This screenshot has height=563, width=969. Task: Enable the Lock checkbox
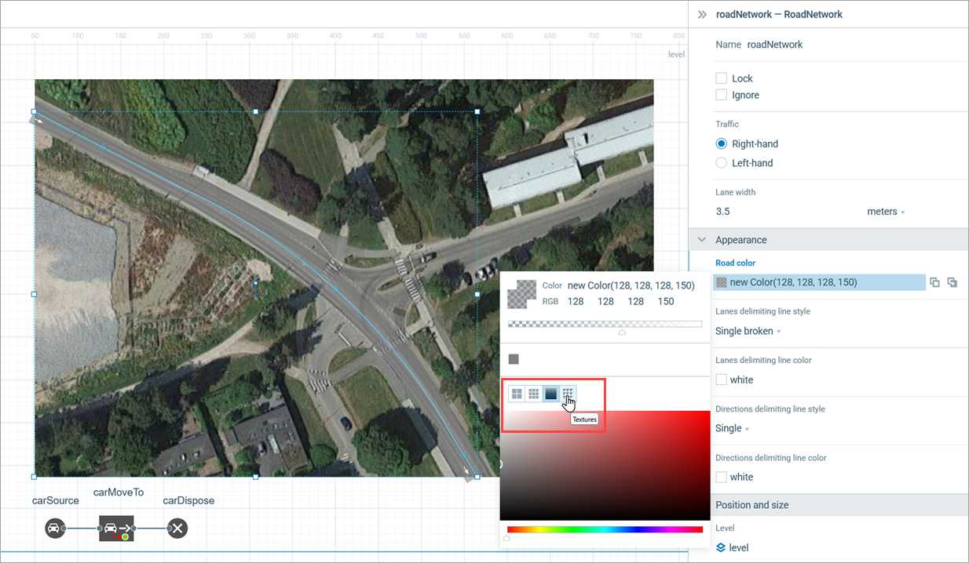pyautogui.click(x=722, y=78)
